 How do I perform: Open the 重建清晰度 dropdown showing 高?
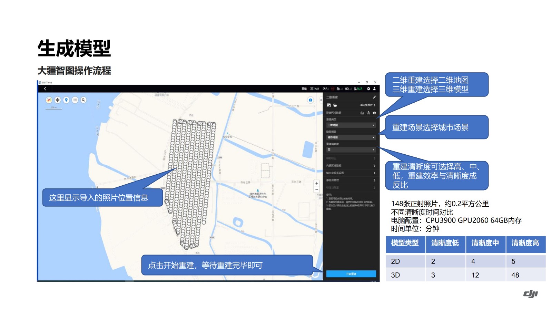(351, 150)
